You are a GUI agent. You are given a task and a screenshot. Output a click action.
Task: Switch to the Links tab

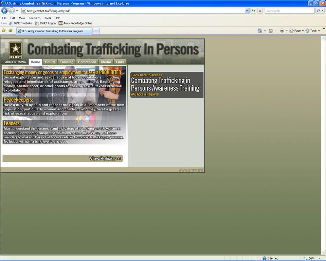(120, 62)
